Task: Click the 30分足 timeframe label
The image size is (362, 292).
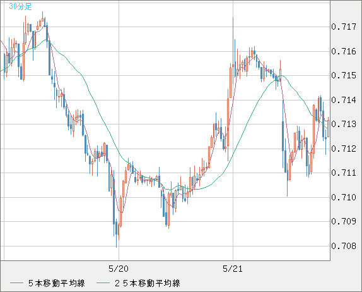Action: tap(20, 6)
